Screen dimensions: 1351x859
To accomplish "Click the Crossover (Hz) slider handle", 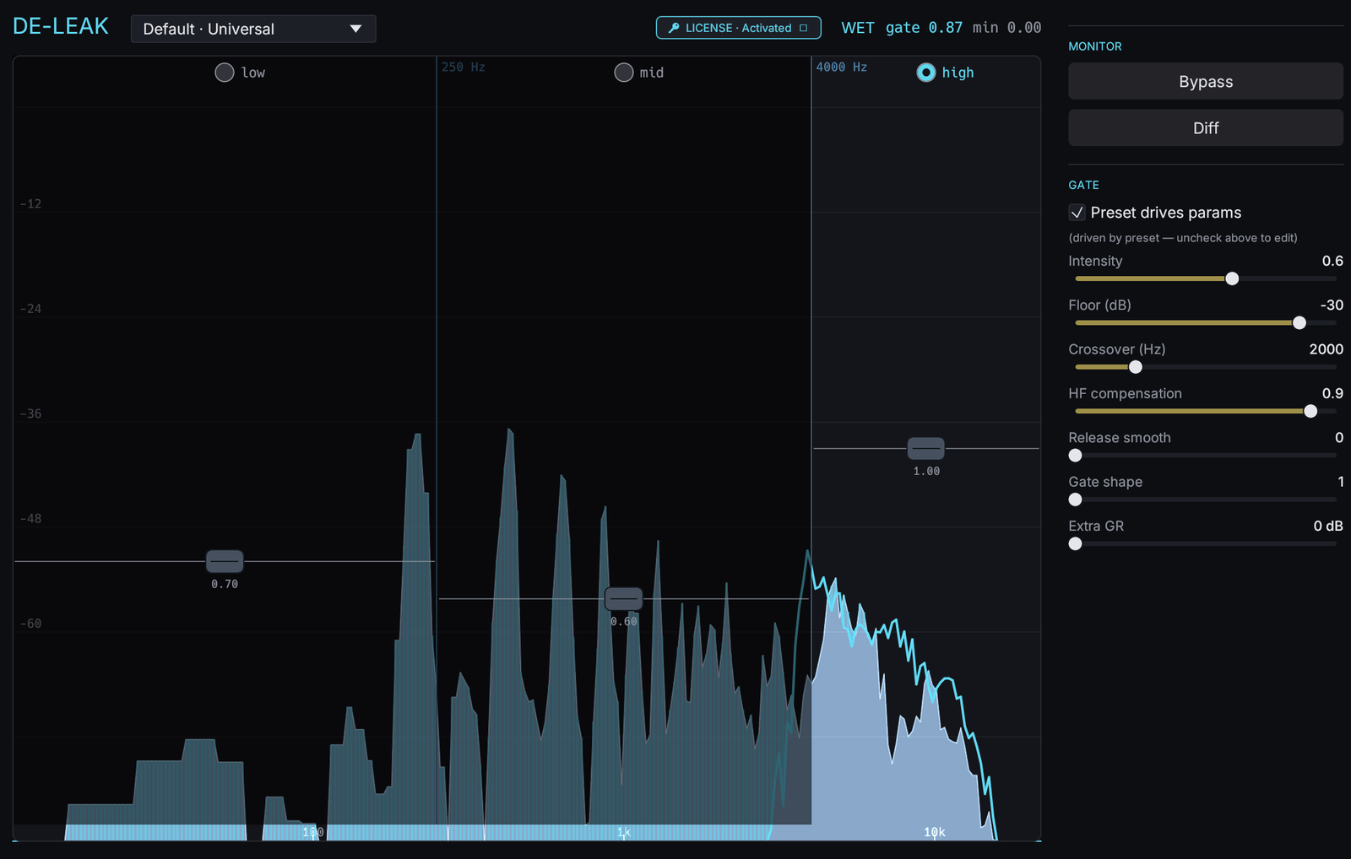I will click(x=1136, y=367).
